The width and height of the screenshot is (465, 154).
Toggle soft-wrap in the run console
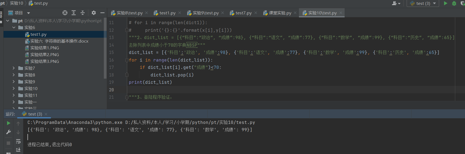tap(18, 141)
